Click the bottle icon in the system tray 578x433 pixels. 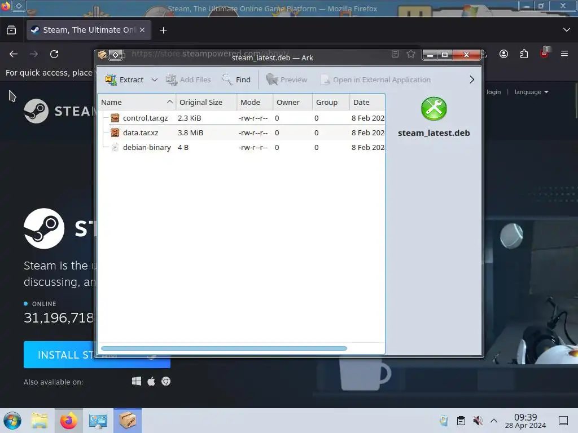[444, 421]
